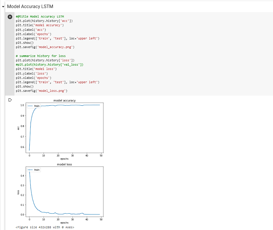The image size is (273, 230).
Task: Click the '#@title Model Accuracy LSTM' code line
Action: pos(40,16)
